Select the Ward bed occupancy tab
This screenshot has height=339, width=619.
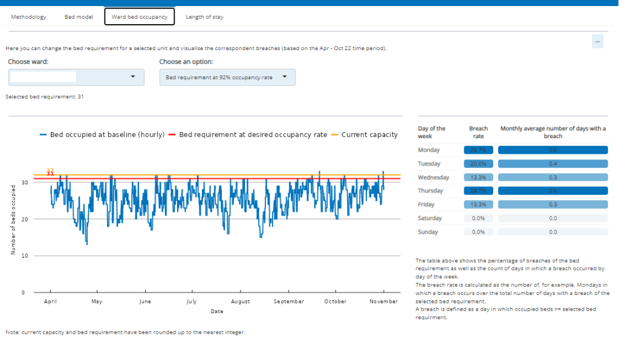[140, 17]
